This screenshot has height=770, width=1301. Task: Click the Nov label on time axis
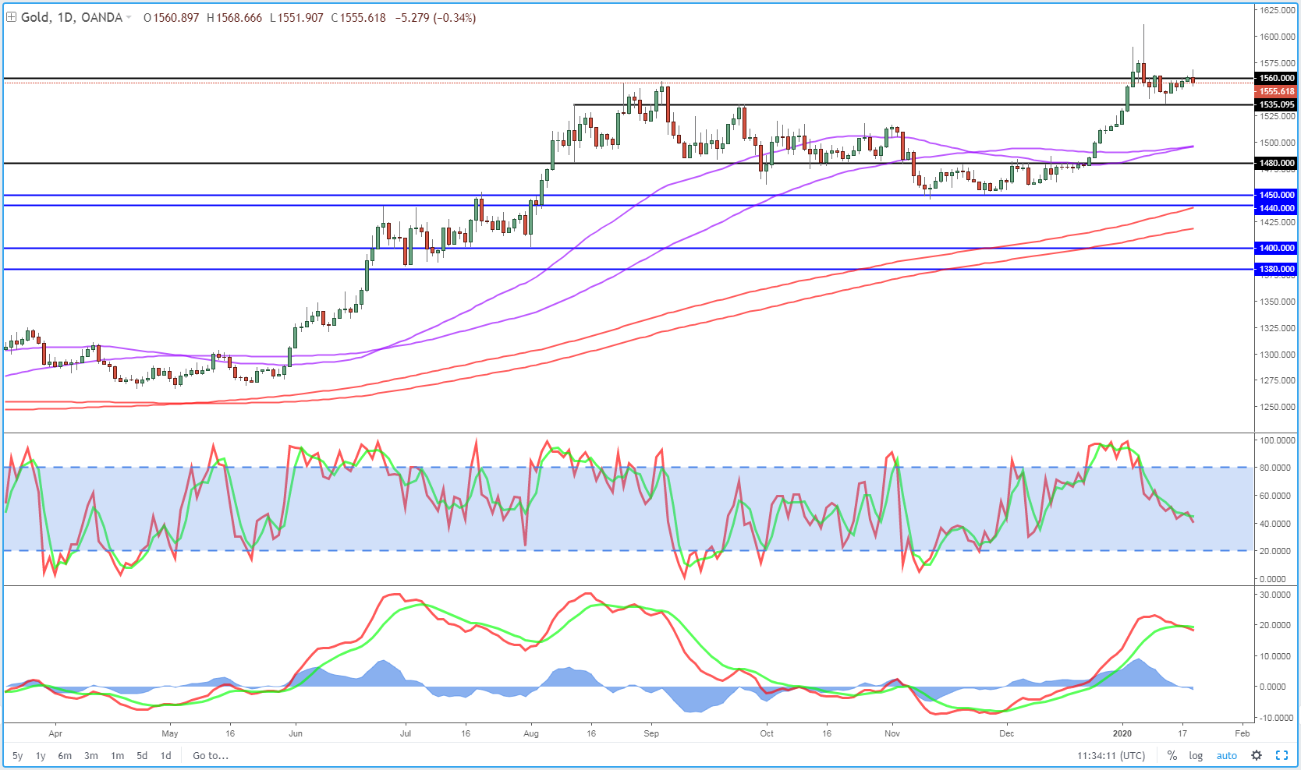892,733
